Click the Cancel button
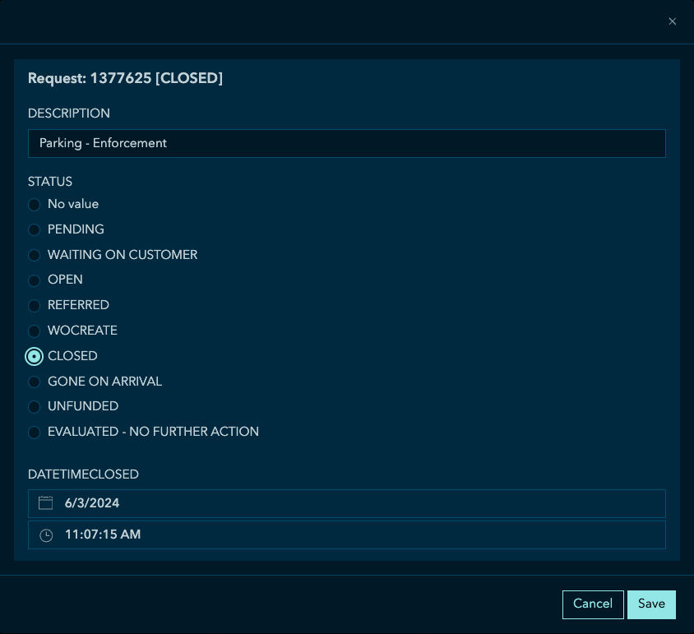Screen dimensions: 694x634 click(x=593, y=604)
